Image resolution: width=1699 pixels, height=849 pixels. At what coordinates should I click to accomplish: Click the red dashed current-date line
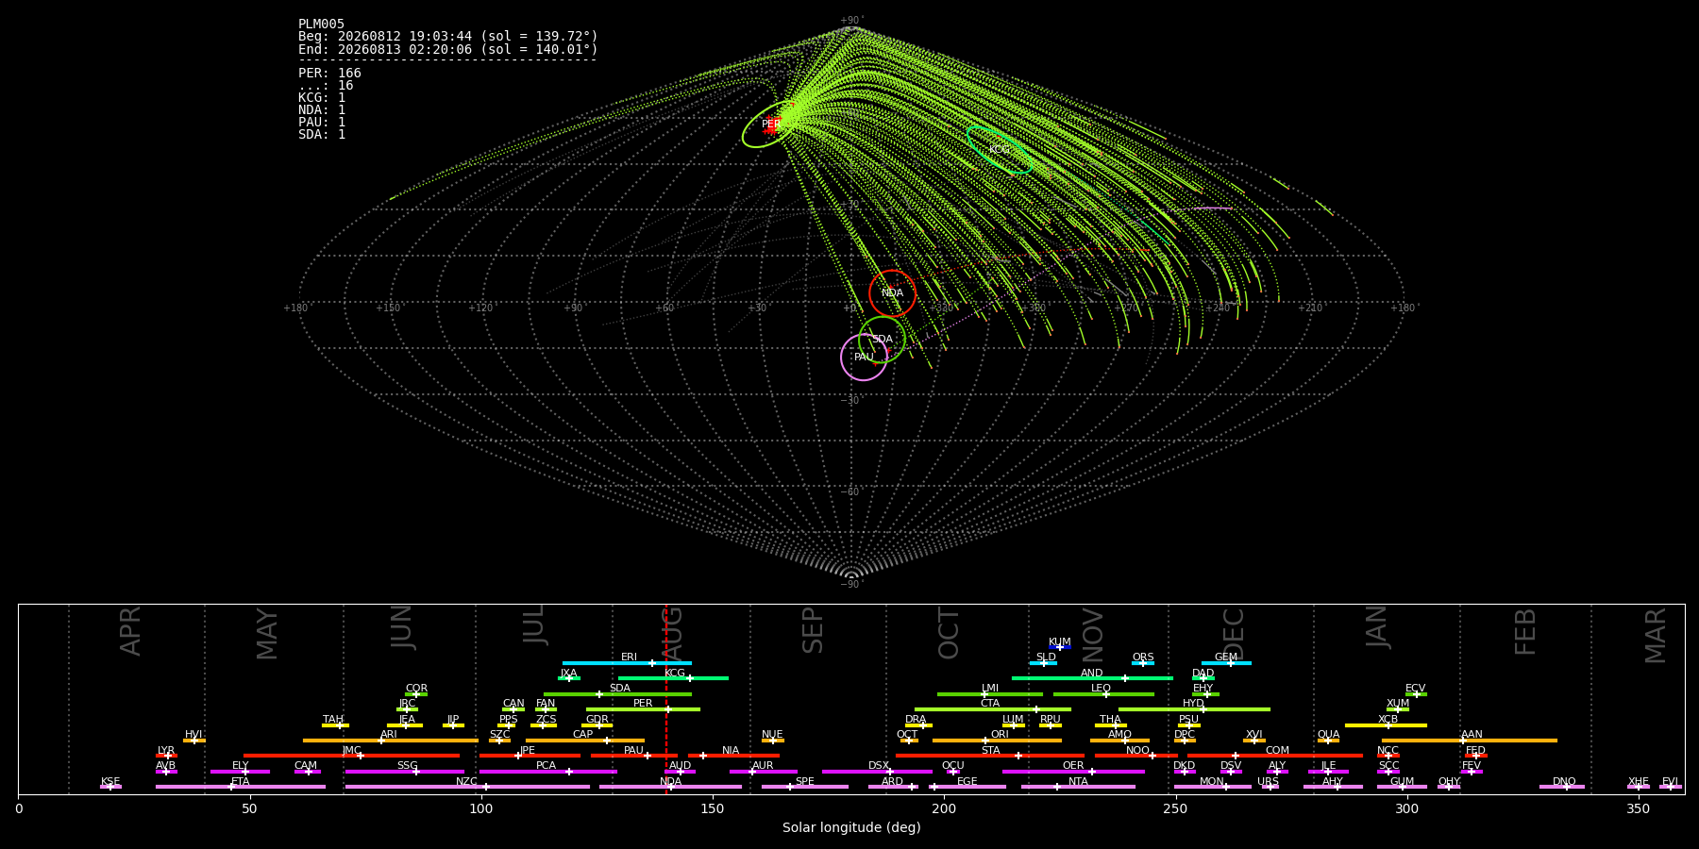(x=666, y=699)
